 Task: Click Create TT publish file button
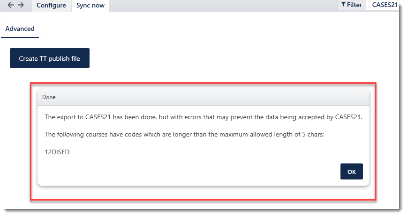50,58
